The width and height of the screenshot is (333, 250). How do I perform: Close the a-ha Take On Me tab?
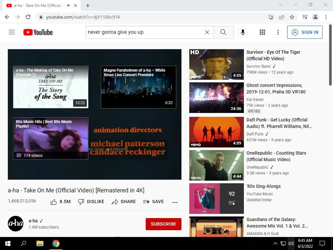75,6
